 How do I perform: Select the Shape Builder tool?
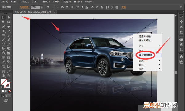(3, 53)
